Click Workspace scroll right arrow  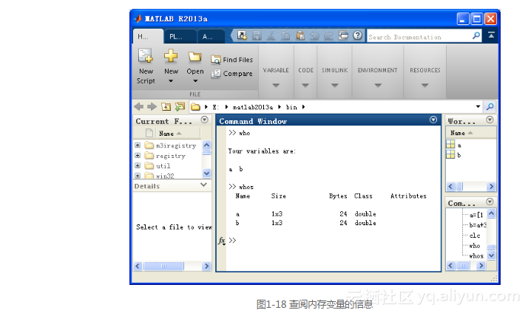click(x=491, y=187)
